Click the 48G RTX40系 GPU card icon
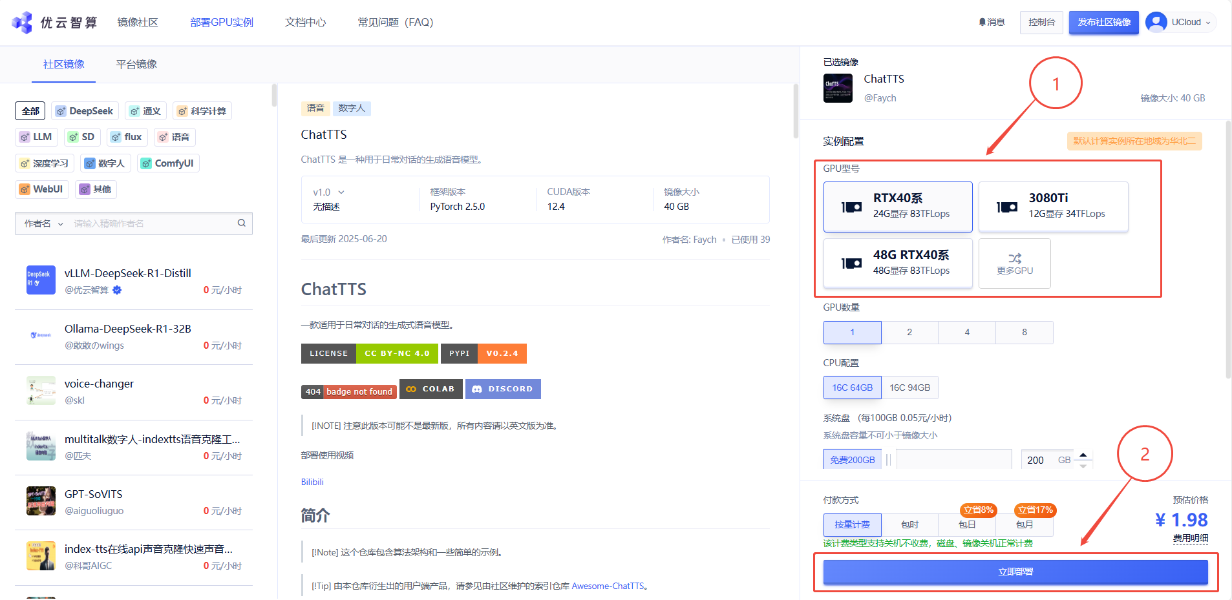The height and width of the screenshot is (600, 1232). point(851,263)
